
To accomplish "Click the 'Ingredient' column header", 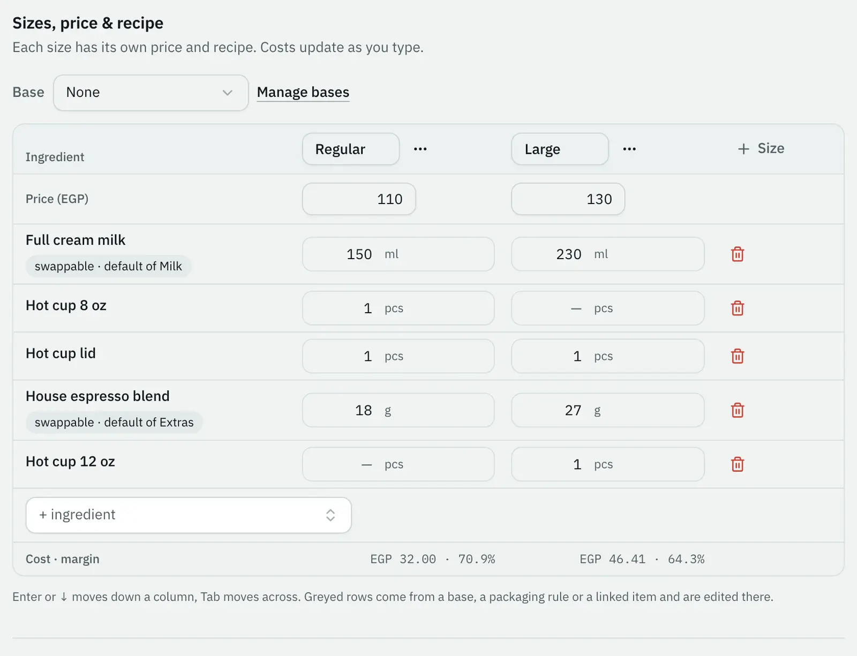I will [x=55, y=157].
